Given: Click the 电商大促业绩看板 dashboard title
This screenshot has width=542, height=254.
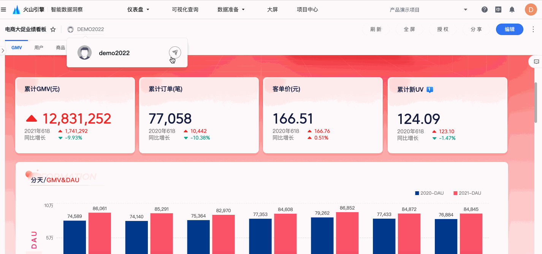Looking at the screenshot, I should pyautogui.click(x=26, y=29).
